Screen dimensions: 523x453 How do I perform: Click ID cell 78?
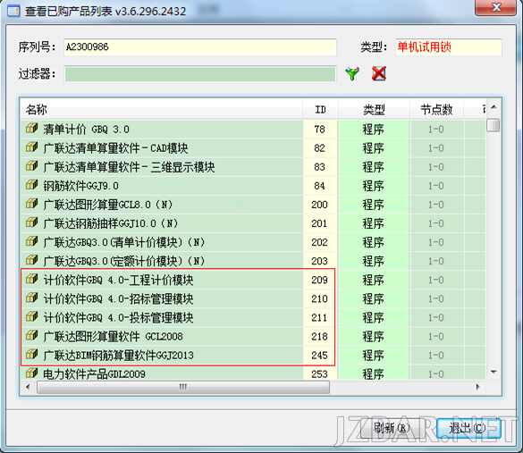(319, 129)
